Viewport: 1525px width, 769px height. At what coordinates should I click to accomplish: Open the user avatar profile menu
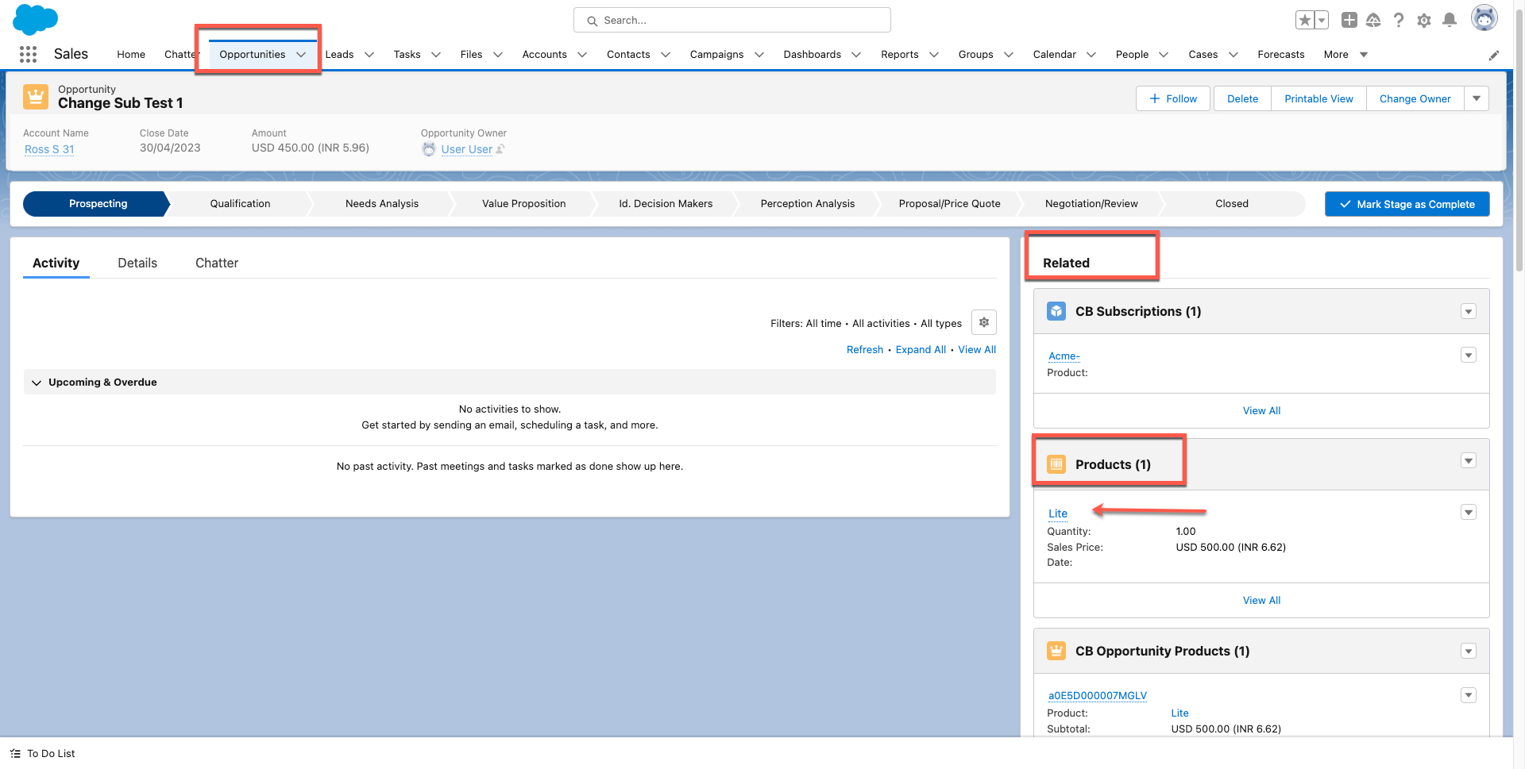coord(1484,18)
